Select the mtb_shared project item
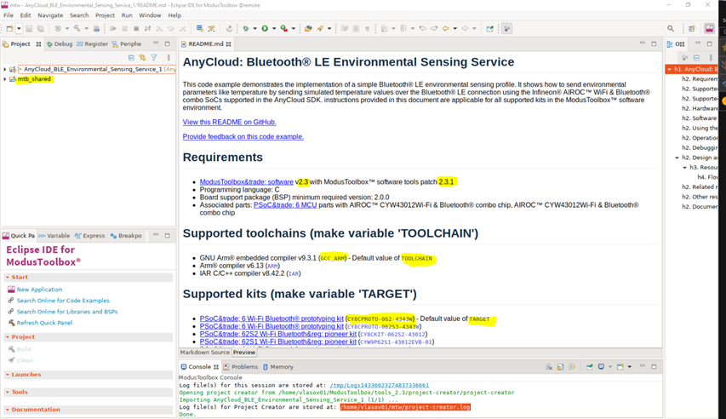 [34, 79]
